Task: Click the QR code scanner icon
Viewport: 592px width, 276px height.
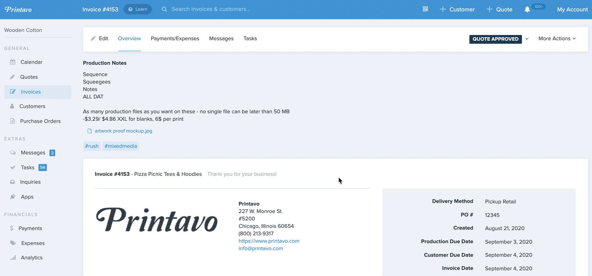Action: tap(425, 9)
